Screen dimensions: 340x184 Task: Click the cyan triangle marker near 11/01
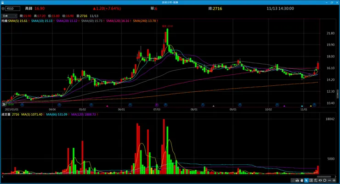click(x=302, y=106)
